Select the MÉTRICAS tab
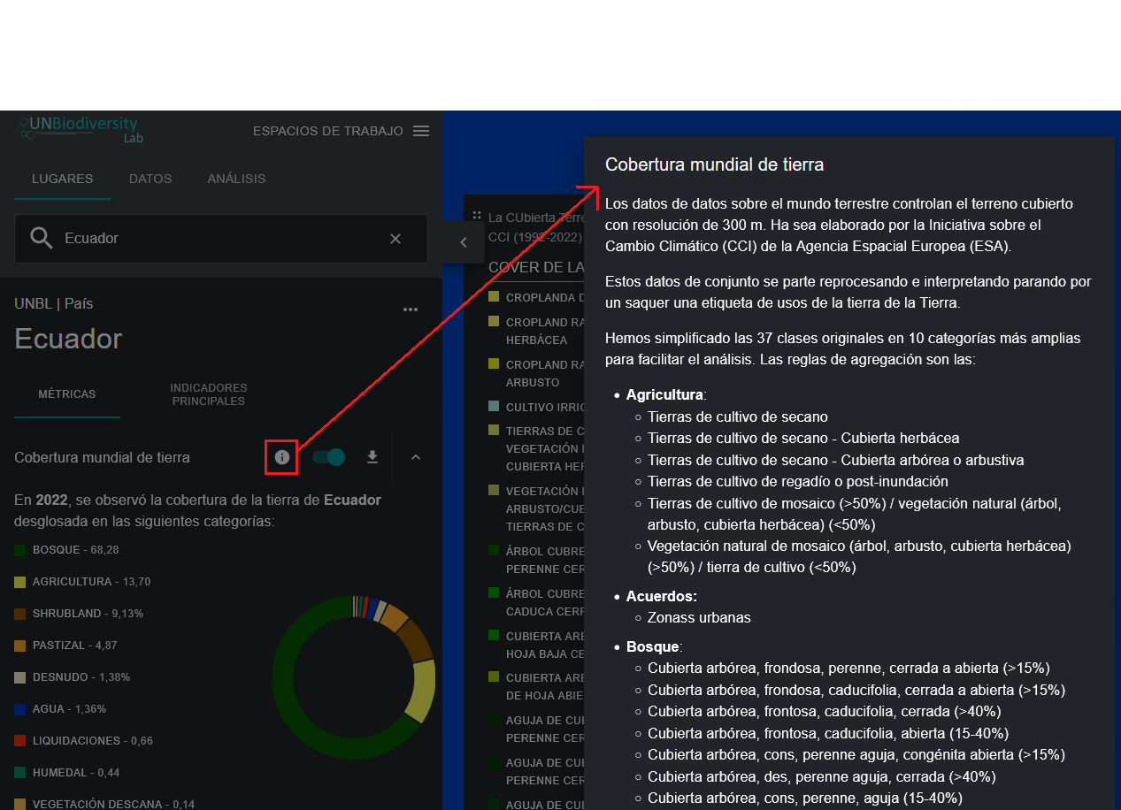This screenshot has width=1121, height=810. tap(67, 394)
